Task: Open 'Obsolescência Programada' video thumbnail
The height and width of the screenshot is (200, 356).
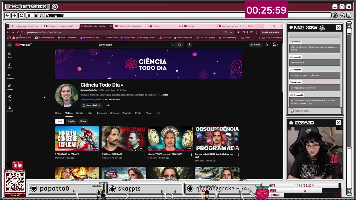Action: 217,139
